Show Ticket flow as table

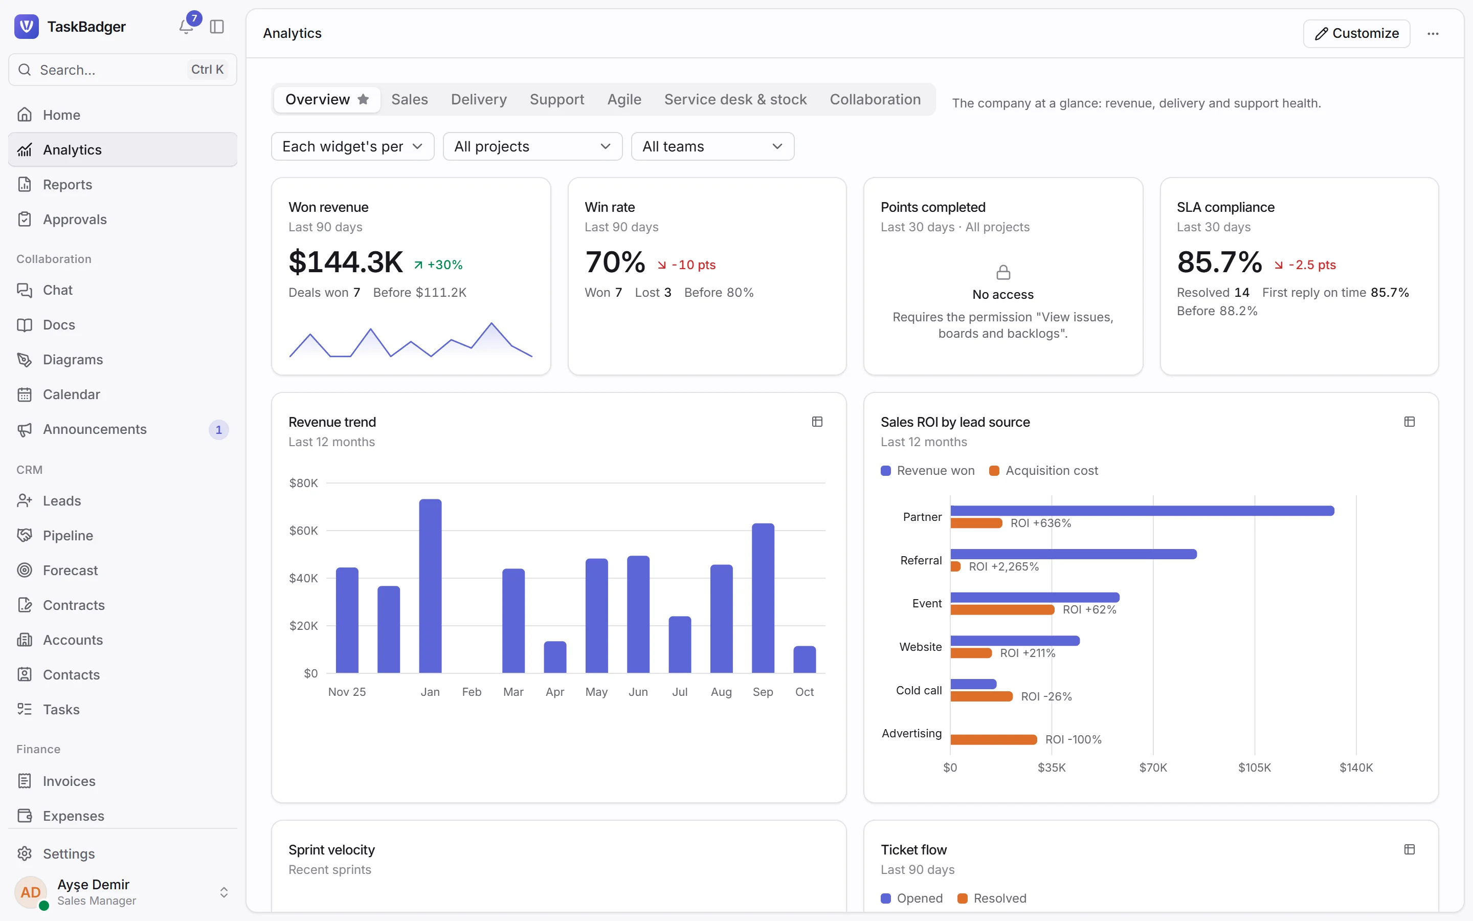pyautogui.click(x=1409, y=849)
